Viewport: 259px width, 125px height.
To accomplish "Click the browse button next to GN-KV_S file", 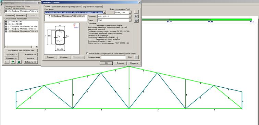I will click(136, 12).
